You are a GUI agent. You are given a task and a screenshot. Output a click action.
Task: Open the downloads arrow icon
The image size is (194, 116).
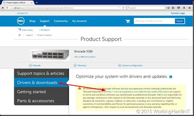click(184, 8)
